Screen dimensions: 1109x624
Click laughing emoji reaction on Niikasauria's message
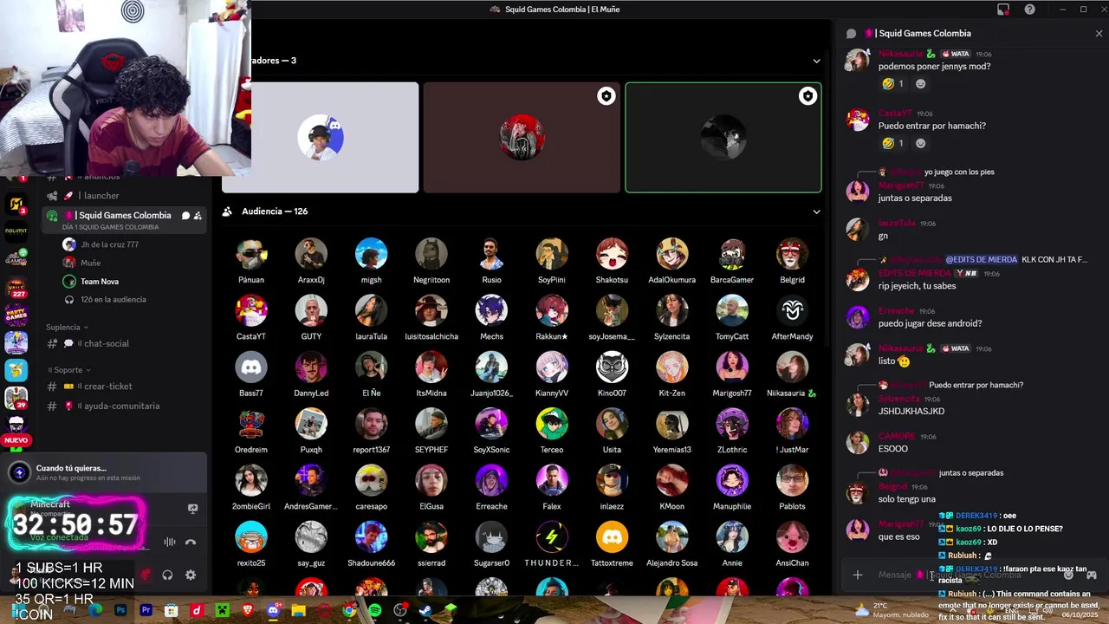892,84
